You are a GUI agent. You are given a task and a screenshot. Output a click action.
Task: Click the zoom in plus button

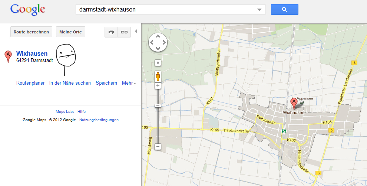[x=158, y=86]
